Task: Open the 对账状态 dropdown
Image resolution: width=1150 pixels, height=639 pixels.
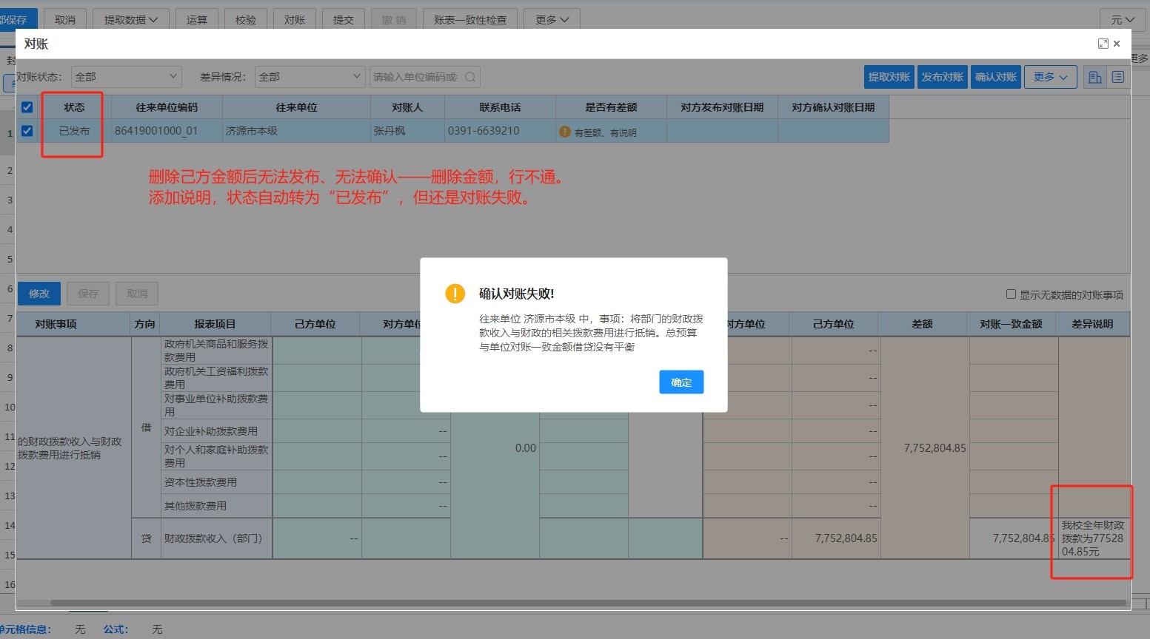Action: [127, 77]
